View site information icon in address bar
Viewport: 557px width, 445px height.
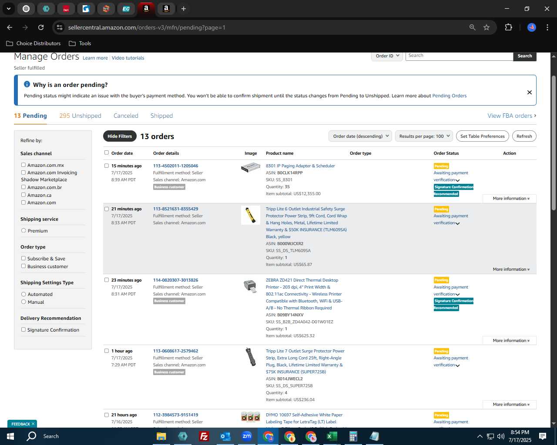click(x=60, y=27)
